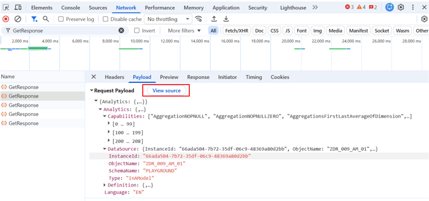
Task: Open DevTools kebab menu
Action: [x=413, y=7]
